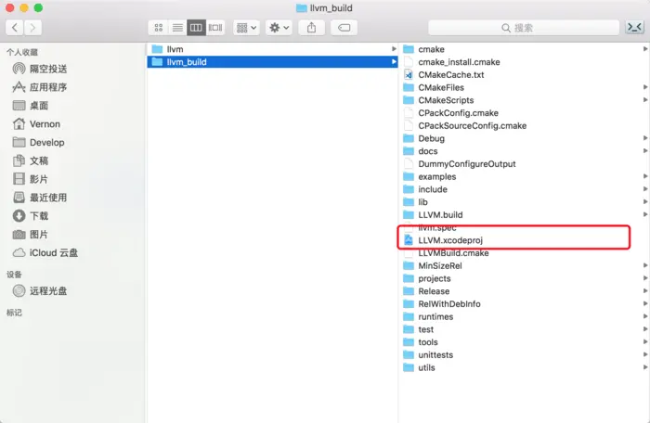Open Pictures (图片) in sidebar
The height and width of the screenshot is (423, 650).
[31, 235]
